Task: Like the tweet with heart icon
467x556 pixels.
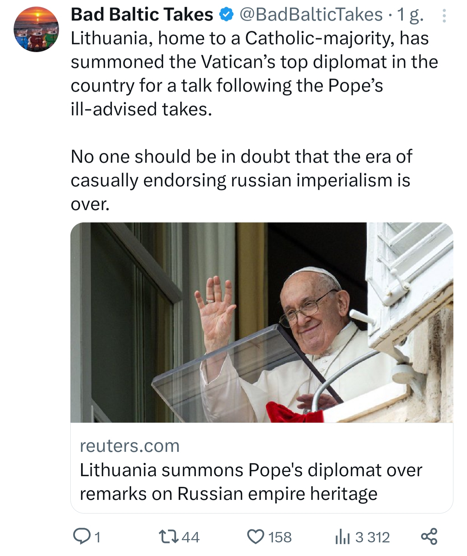Action: 256,537
